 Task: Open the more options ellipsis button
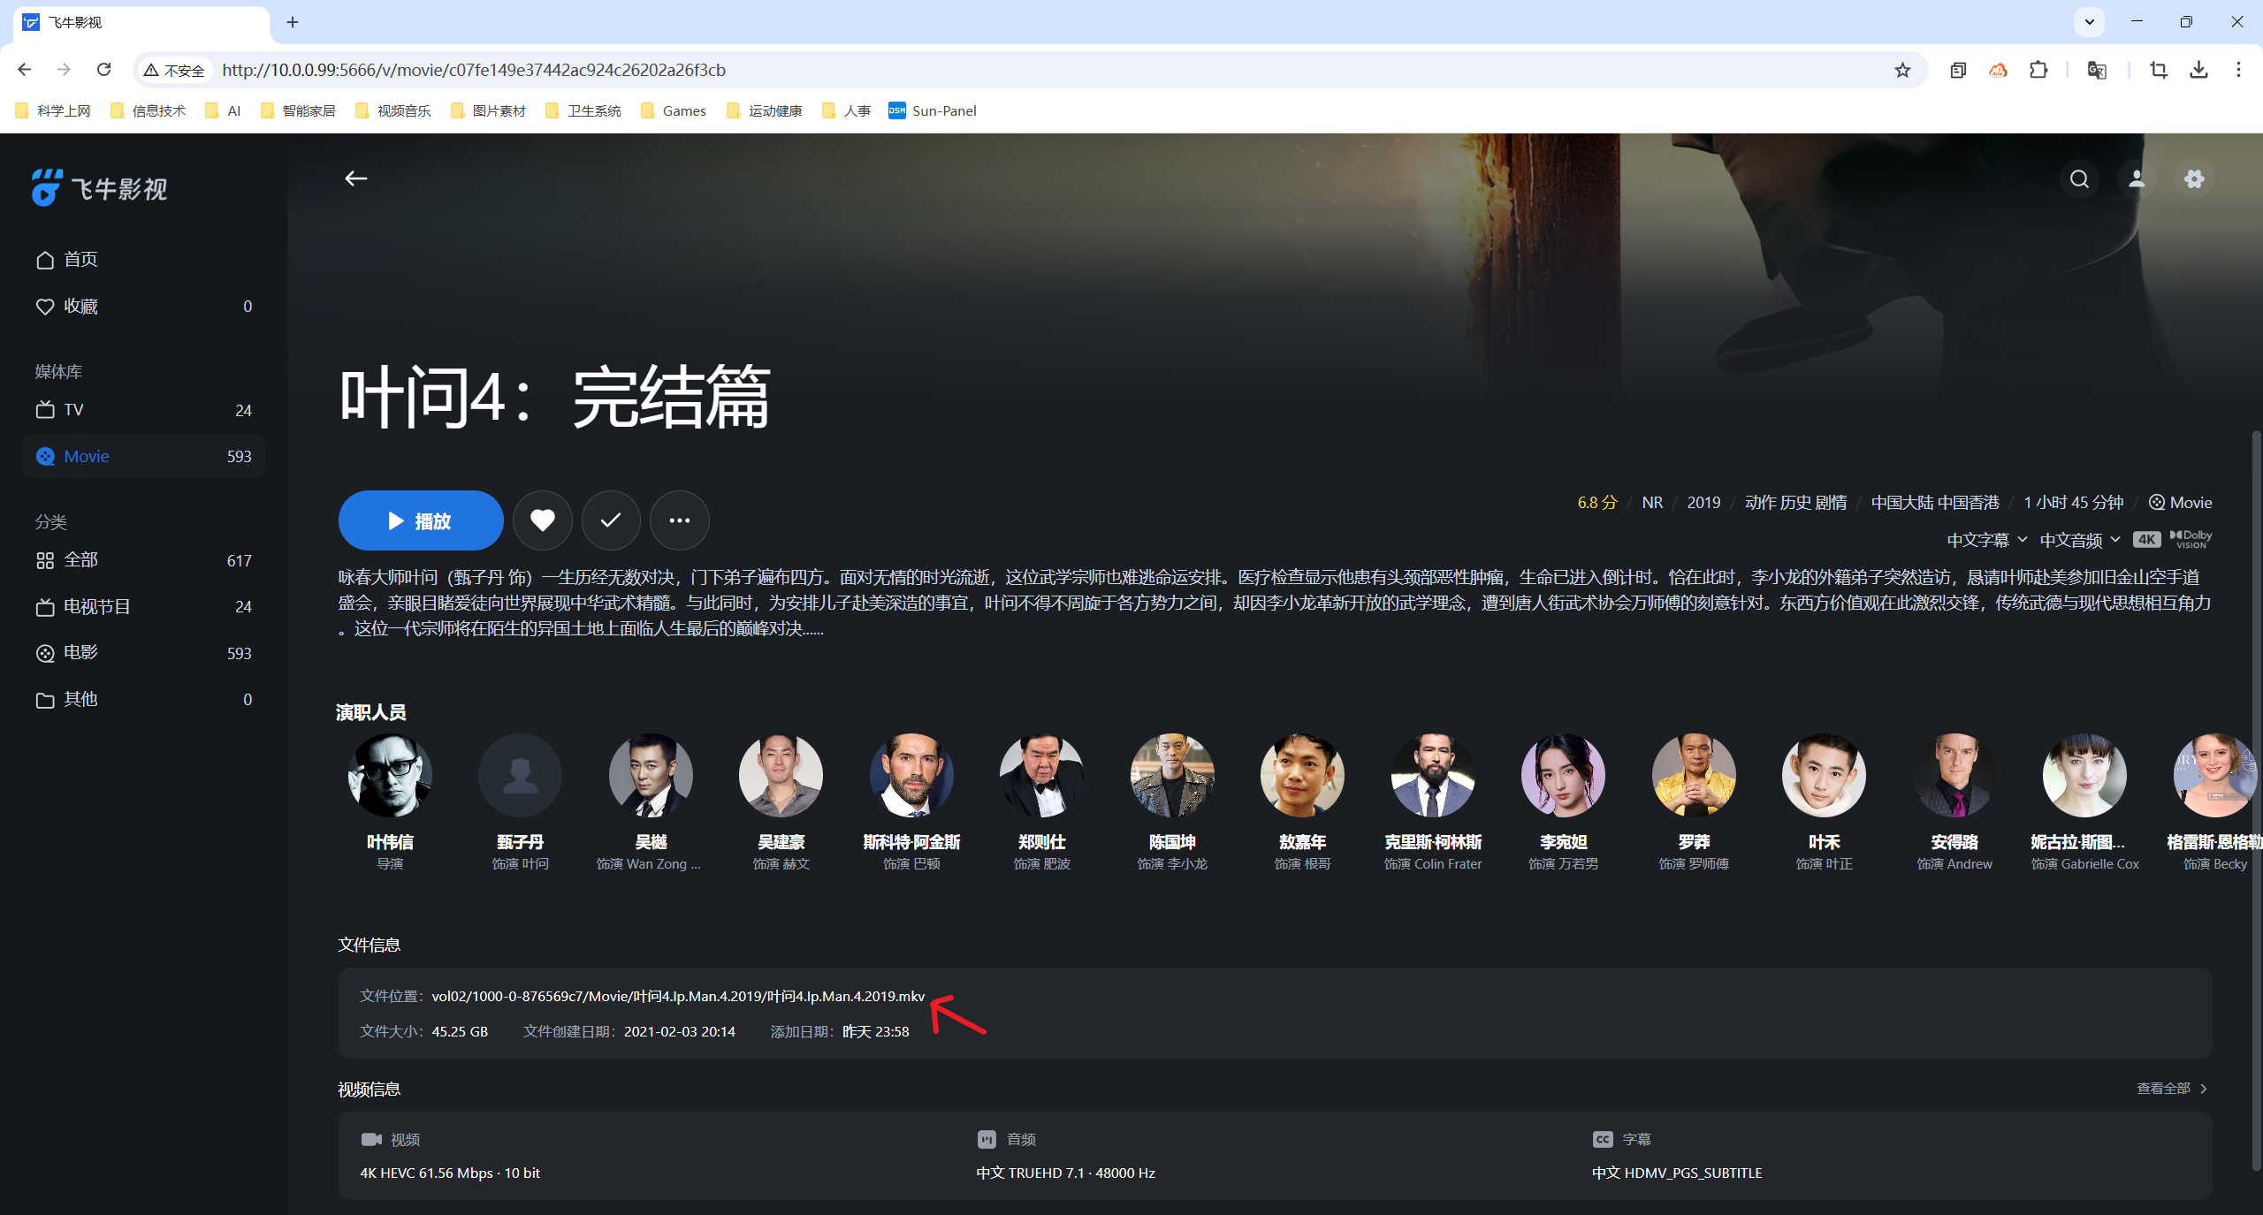[679, 520]
